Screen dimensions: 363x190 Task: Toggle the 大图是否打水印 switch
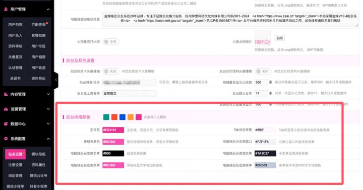(110, 42)
